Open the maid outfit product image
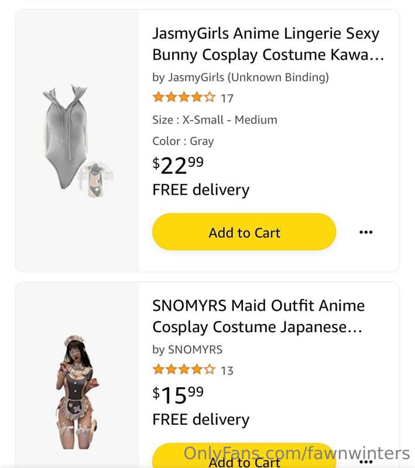This screenshot has height=468, width=415. pos(77,392)
